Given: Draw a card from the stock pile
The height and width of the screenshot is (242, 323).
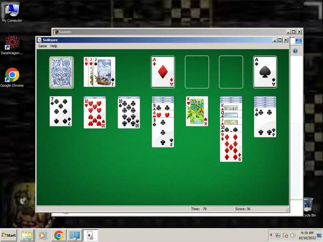Looking at the screenshot, I should click(x=62, y=72).
